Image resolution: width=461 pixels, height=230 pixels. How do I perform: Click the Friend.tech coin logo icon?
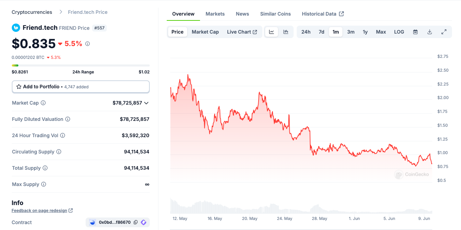coord(16,28)
